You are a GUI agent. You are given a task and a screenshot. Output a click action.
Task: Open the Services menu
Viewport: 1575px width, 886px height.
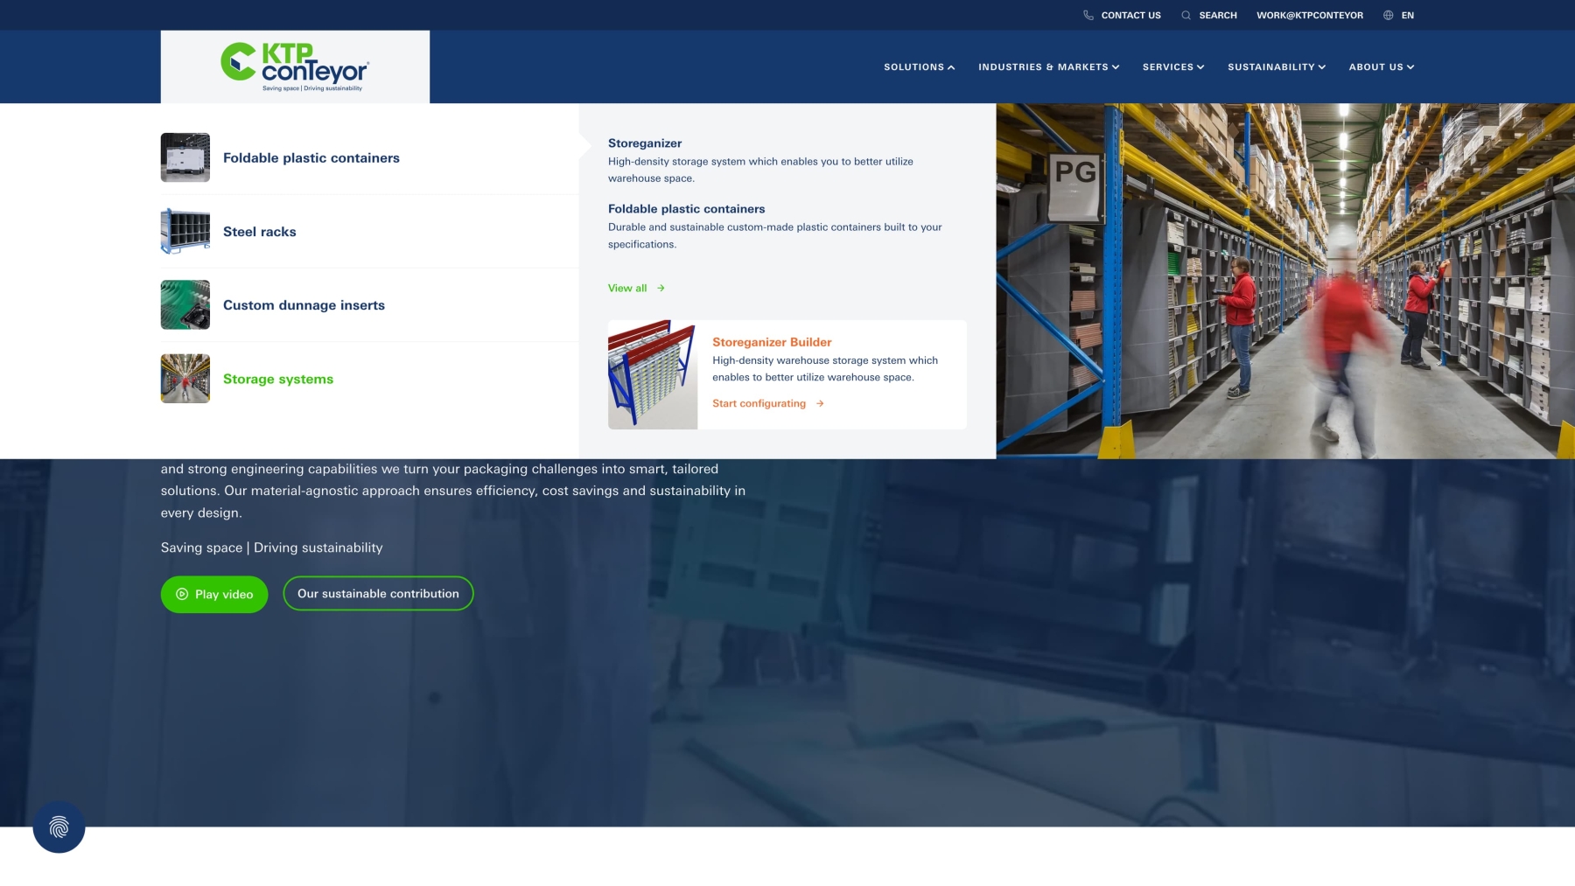coord(1172,66)
